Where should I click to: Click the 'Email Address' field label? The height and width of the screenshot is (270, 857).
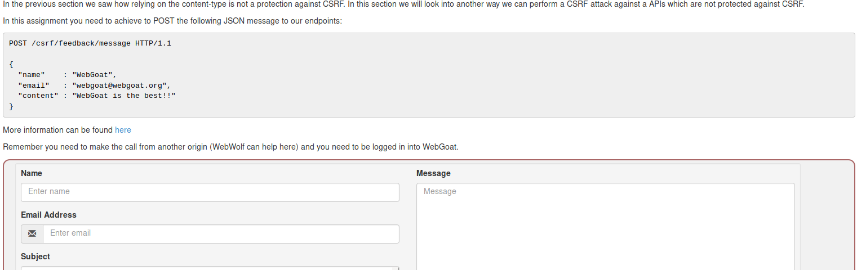coord(48,215)
